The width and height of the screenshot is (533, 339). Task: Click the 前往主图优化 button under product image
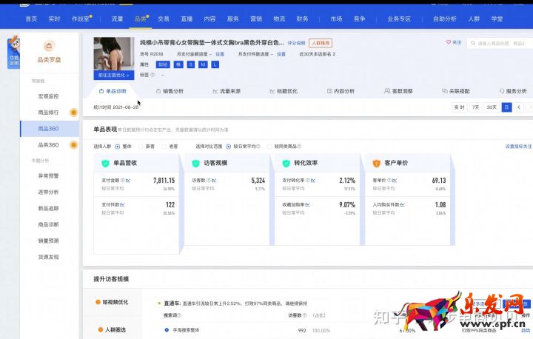(x=113, y=75)
